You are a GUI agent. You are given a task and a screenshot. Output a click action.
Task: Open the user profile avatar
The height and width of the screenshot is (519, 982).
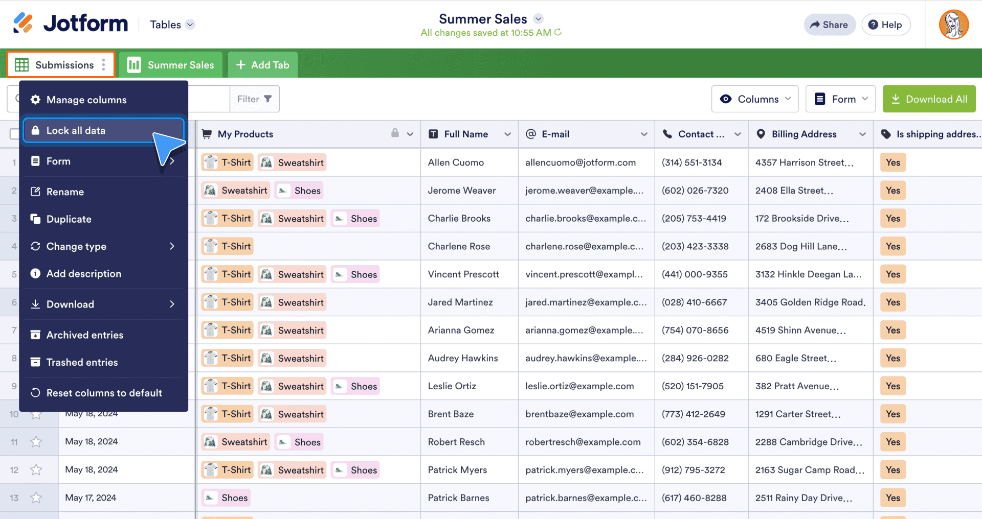953,25
